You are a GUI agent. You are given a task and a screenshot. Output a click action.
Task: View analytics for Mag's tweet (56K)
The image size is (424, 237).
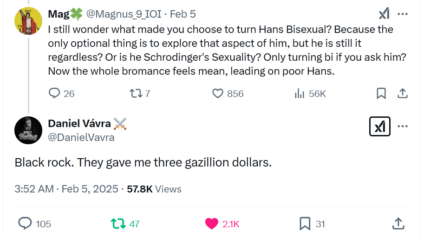(300, 93)
